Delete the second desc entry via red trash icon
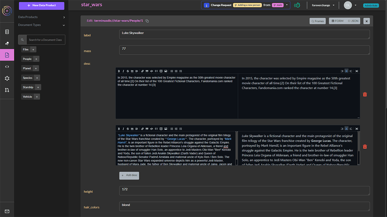The height and width of the screenshot is (217, 387). coord(365,146)
